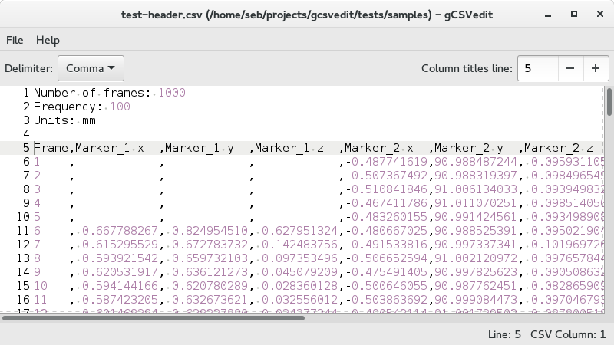Open the Help menu
The image size is (614, 345).
(48, 40)
